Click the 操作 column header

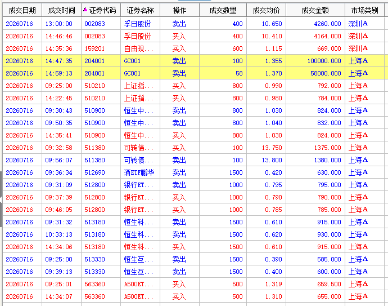click(179, 10)
